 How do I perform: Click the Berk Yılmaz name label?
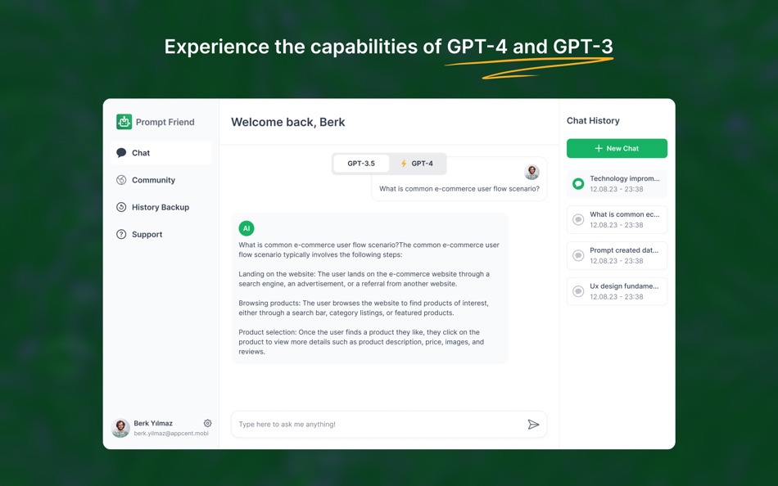coord(153,423)
